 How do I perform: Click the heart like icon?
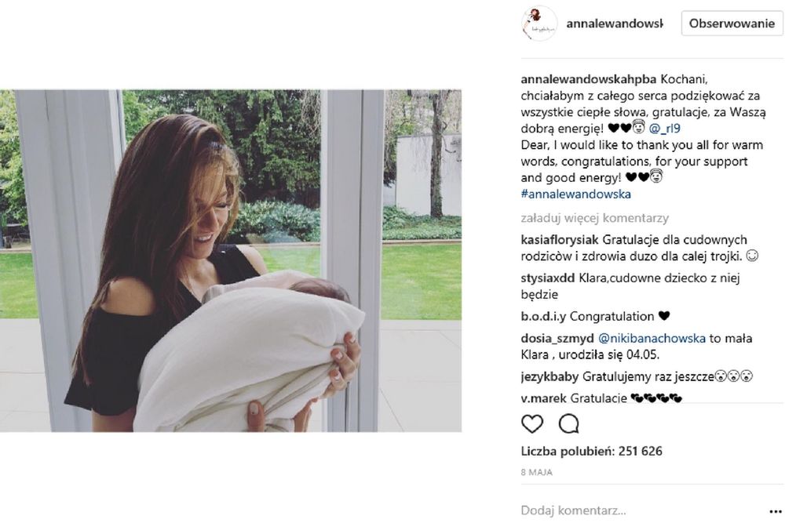pyautogui.click(x=532, y=424)
